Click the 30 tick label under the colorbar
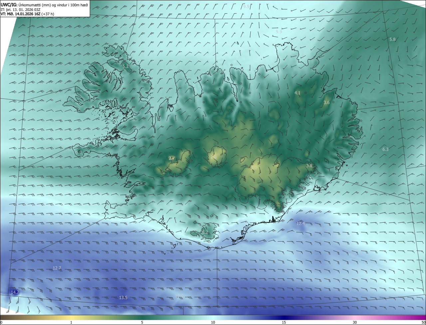The width and height of the screenshot is (426, 325). (355, 322)
